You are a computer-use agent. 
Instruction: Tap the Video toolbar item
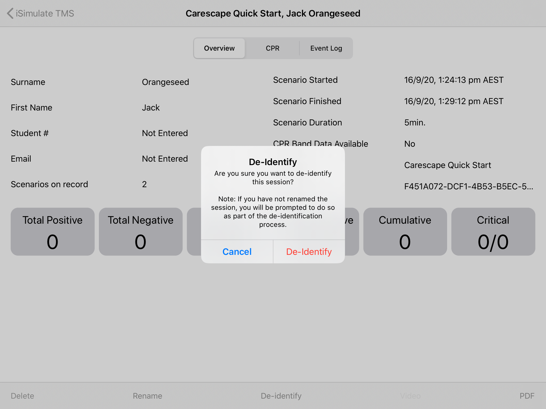coord(410,396)
